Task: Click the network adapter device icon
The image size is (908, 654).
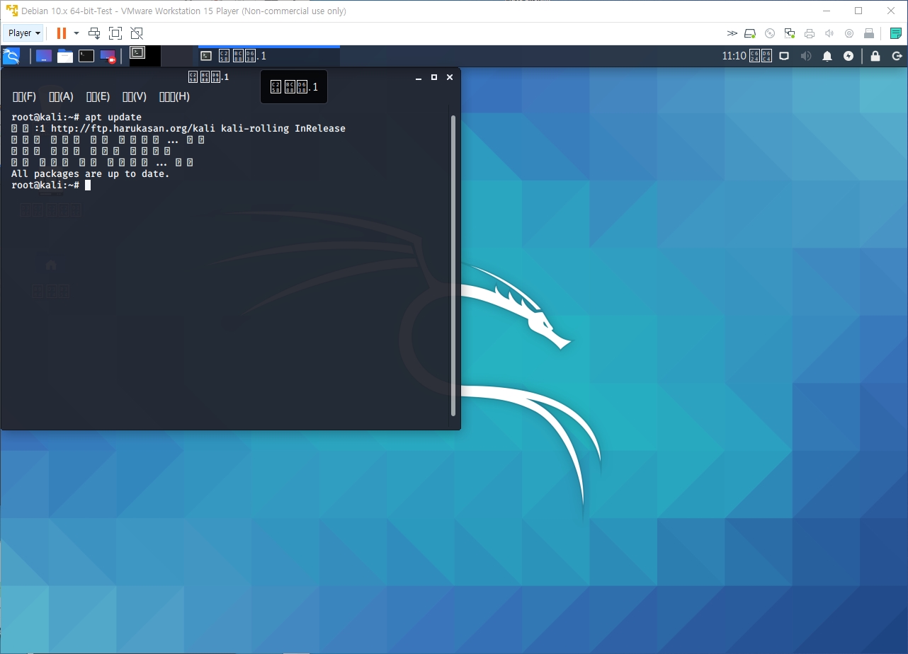Action: coord(790,33)
